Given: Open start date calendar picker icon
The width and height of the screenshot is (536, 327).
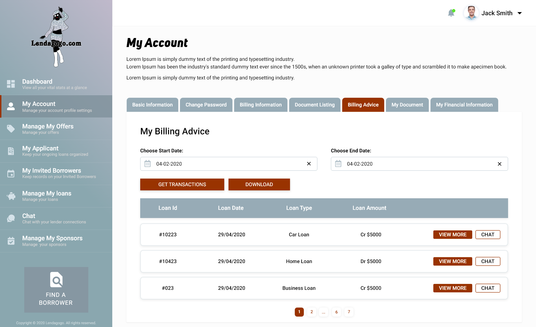Looking at the screenshot, I should (x=148, y=164).
